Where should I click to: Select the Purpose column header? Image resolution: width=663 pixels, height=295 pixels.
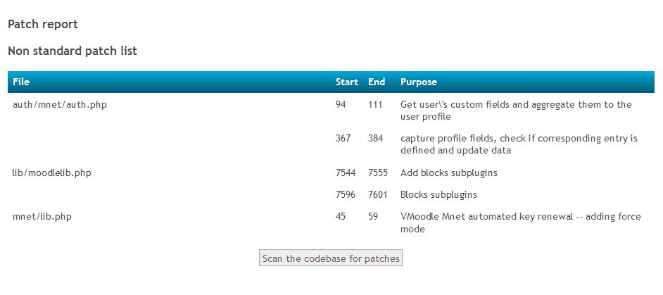(419, 82)
